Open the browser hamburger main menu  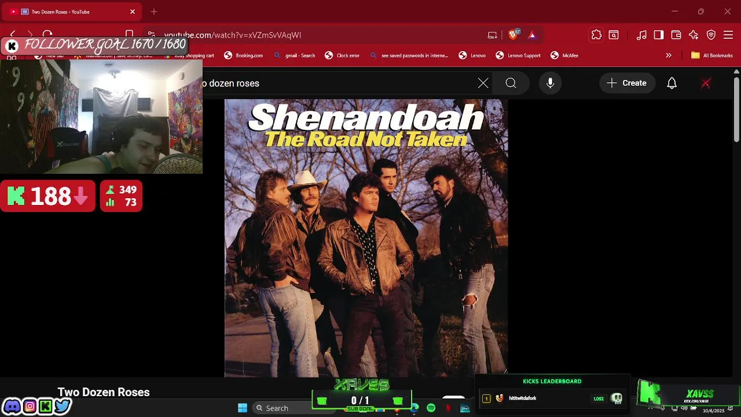point(728,35)
